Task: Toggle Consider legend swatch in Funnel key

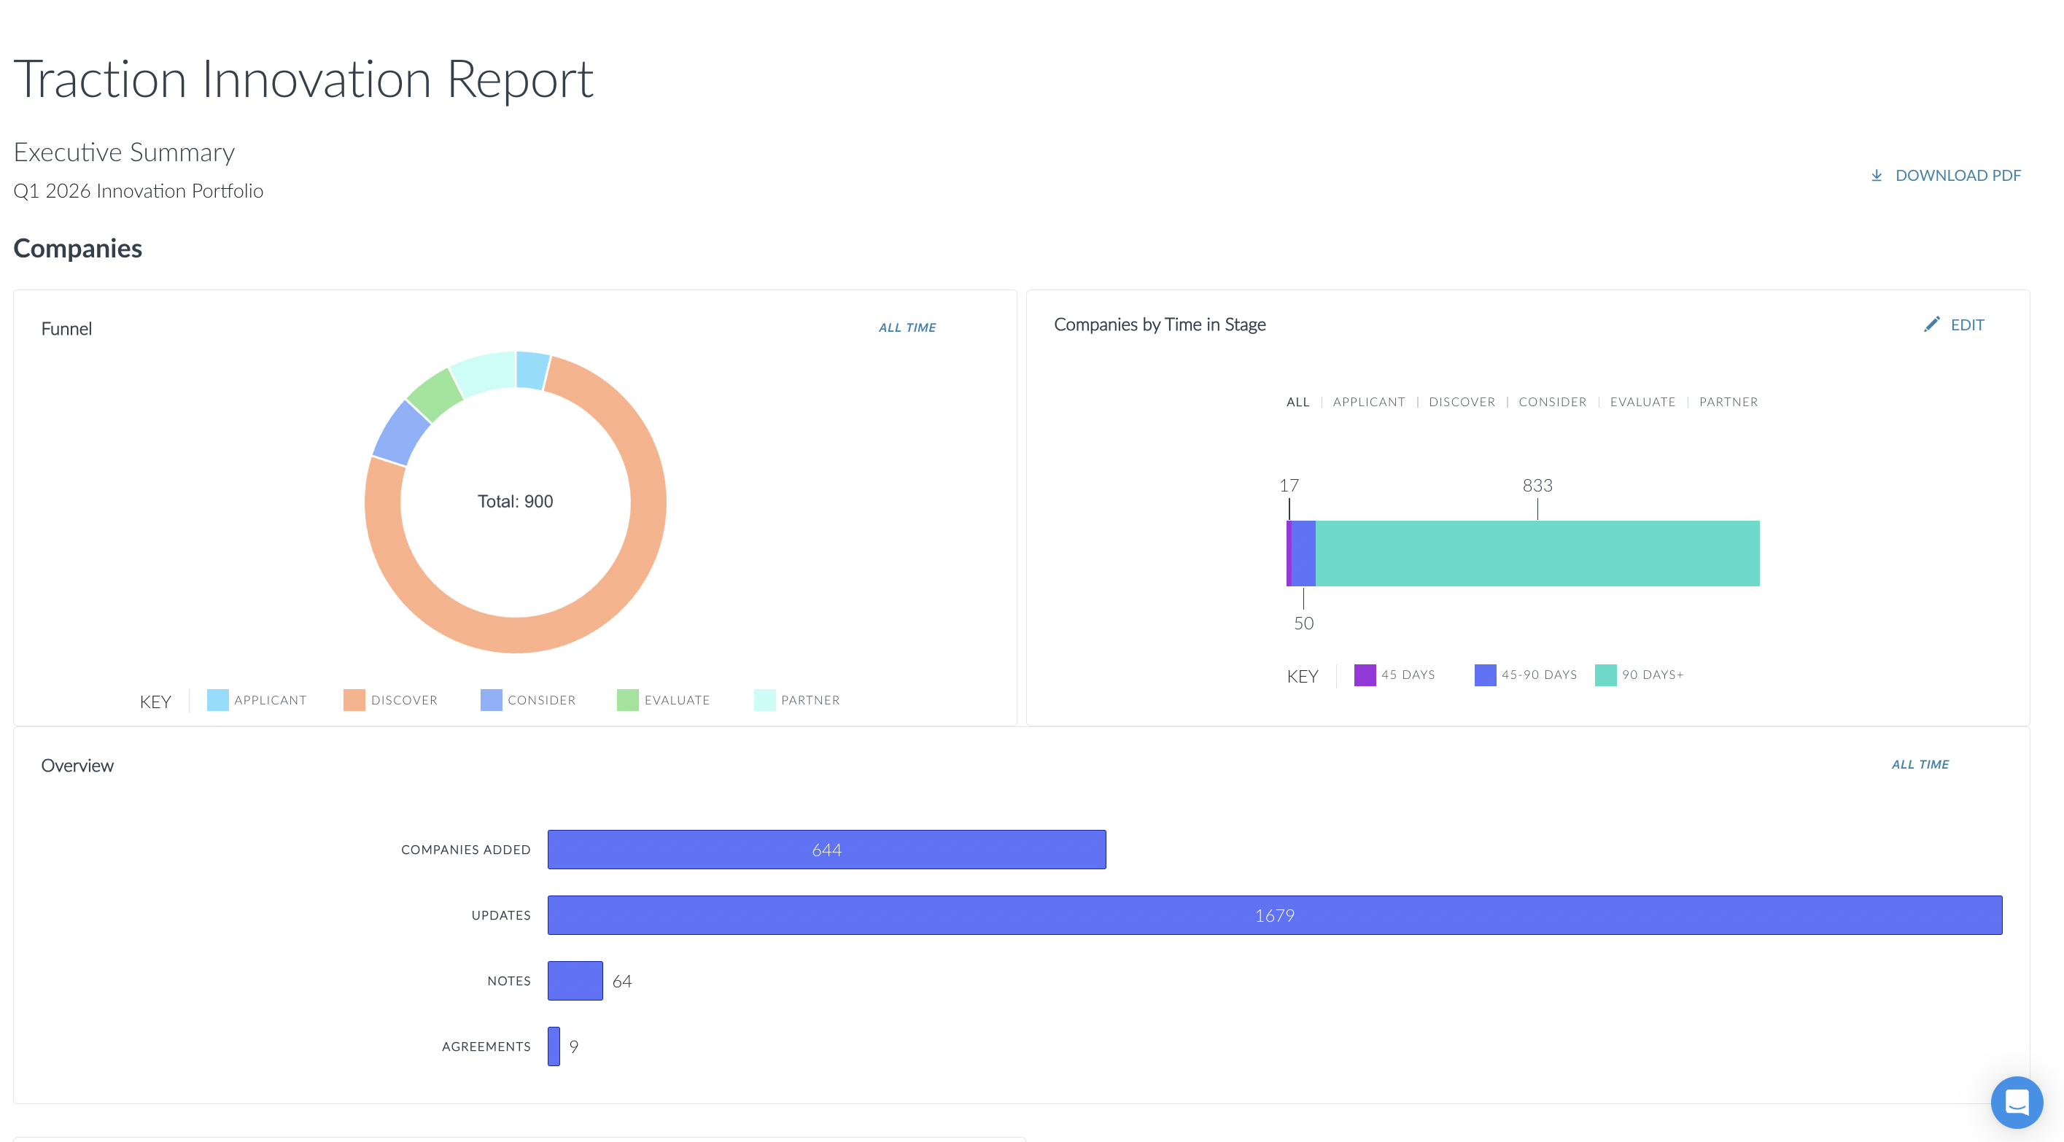Action: (x=491, y=699)
